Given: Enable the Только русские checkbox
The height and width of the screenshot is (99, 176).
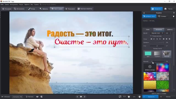Looking at the screenshot, I should 151,36.
